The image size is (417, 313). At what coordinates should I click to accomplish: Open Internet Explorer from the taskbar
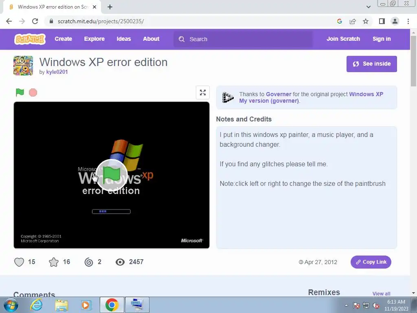[x=36, y=305]
